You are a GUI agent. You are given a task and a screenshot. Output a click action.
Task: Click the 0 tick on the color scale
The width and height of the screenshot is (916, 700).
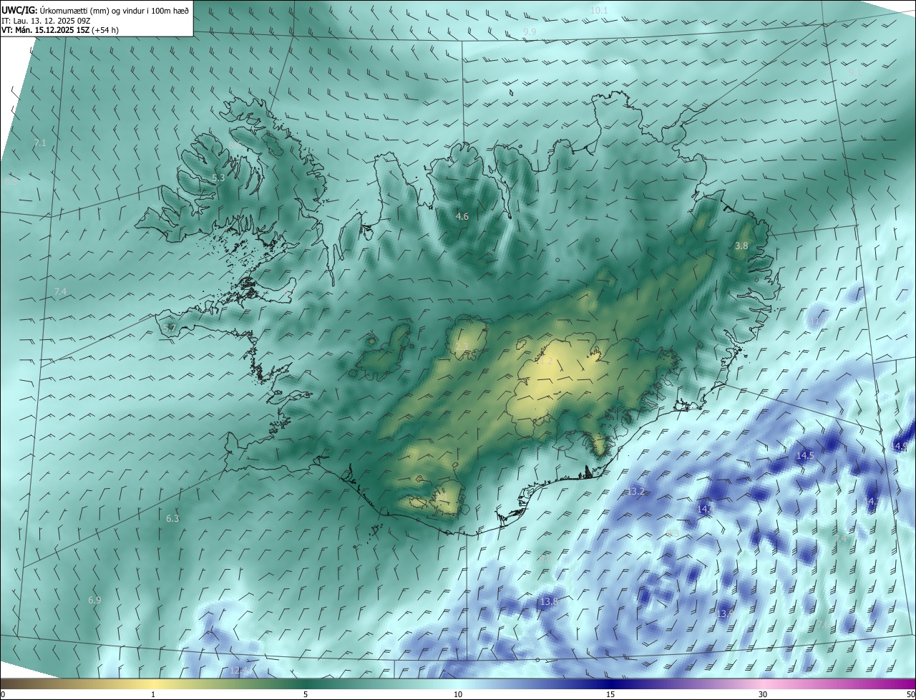[2, 694]
